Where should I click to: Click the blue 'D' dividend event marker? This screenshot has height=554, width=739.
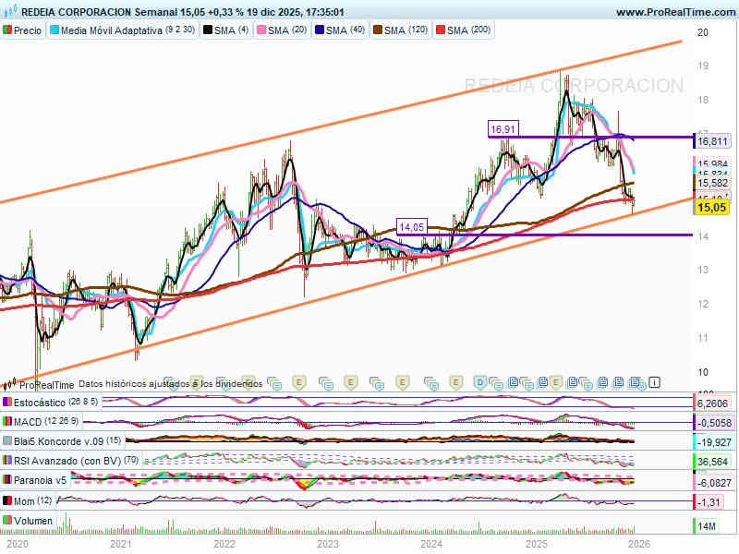pos(480,381)
